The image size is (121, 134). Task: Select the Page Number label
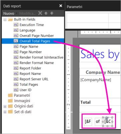[31, 52]
